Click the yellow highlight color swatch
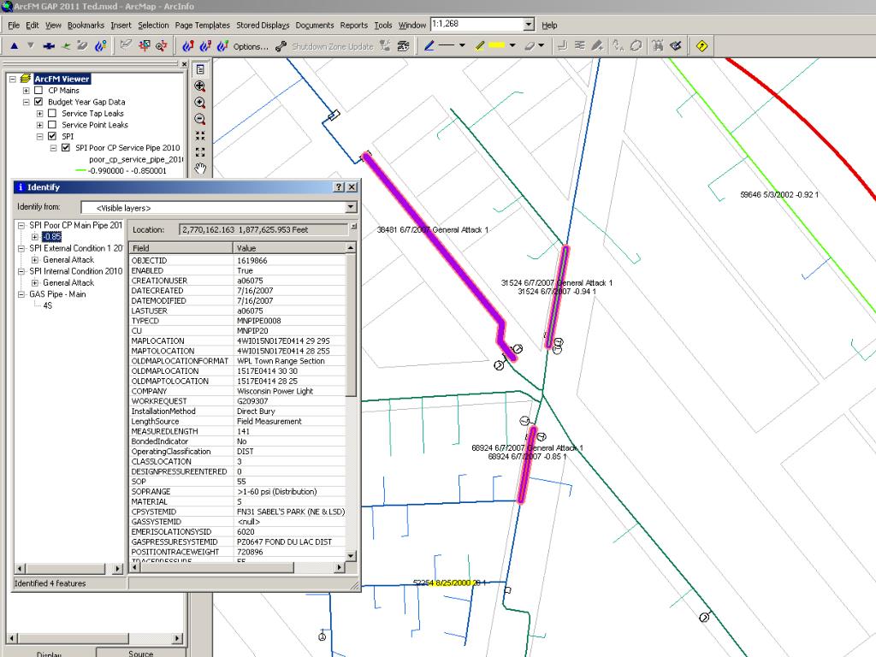Viewport: 876px width, 657px height. click(497, 46)
